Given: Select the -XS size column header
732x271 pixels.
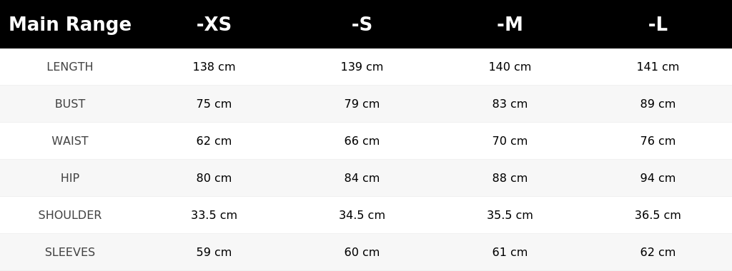Looking at the screenshot, I should (x=214, y=24).
